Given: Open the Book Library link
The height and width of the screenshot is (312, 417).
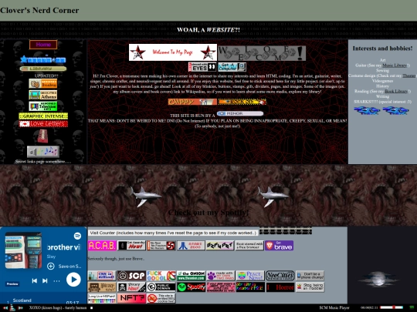Looking at the screenshot, I should tap(396, 91).
